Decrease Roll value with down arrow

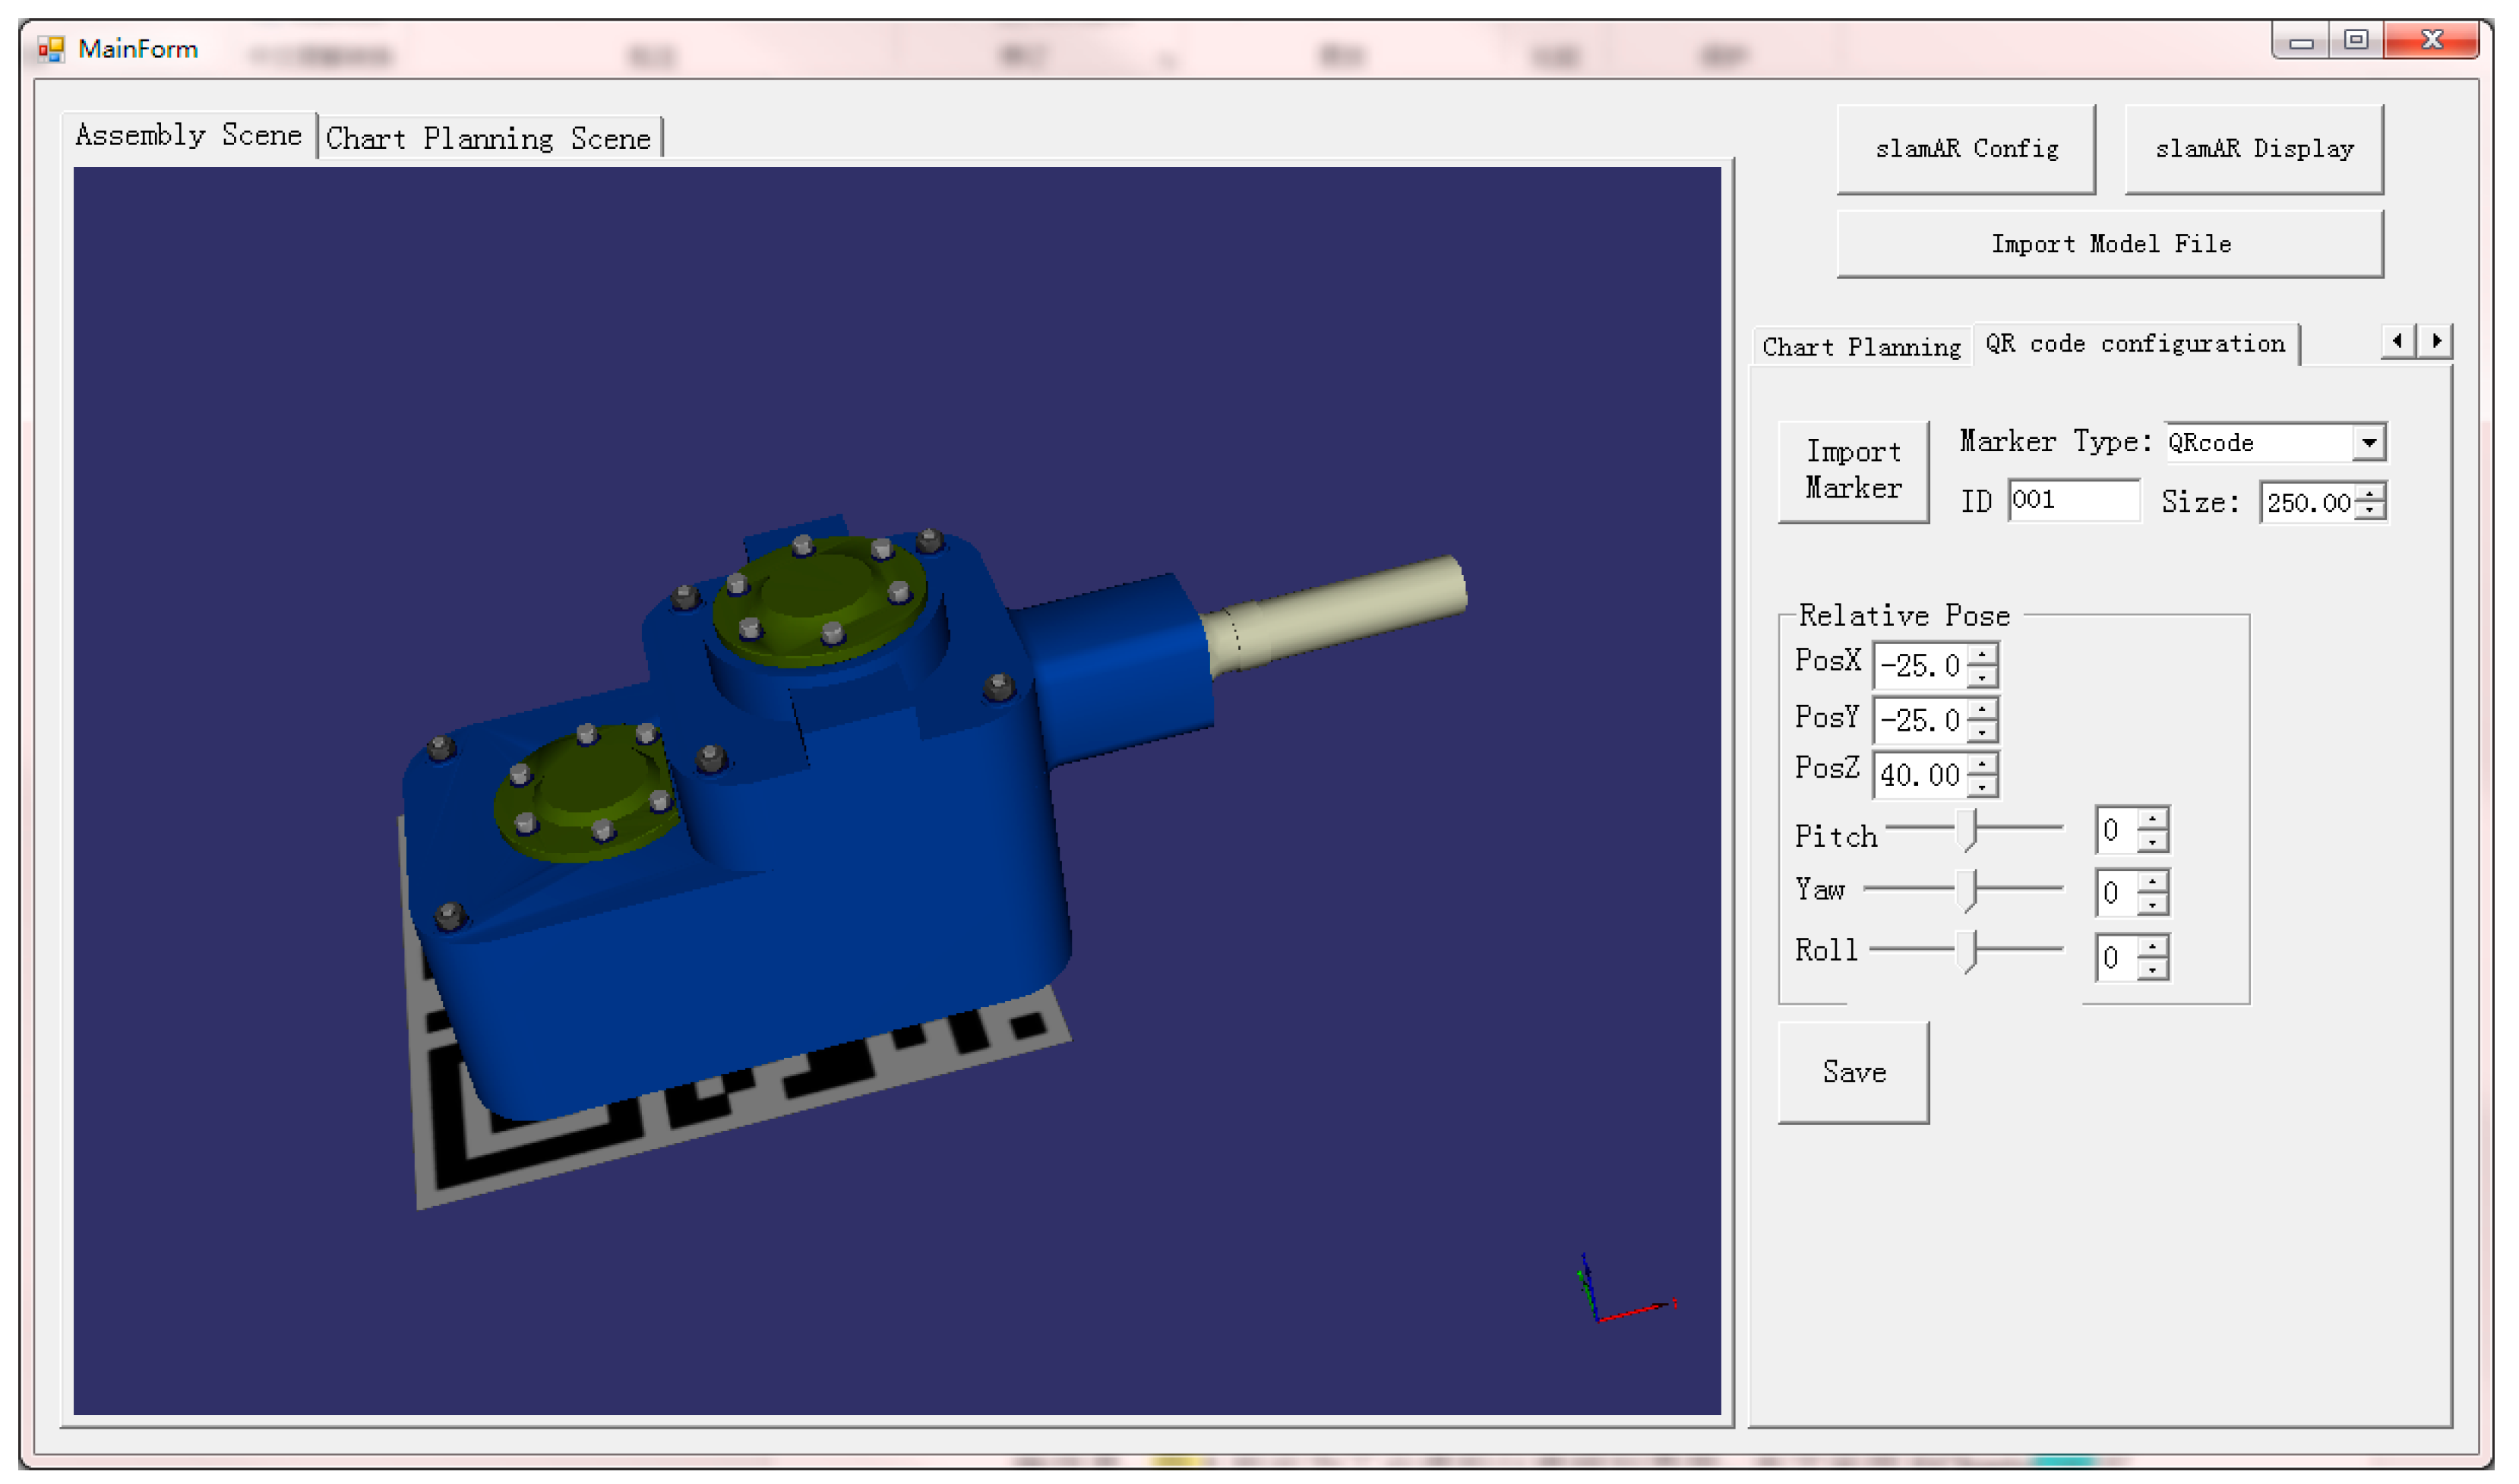tap(2152, 970)
